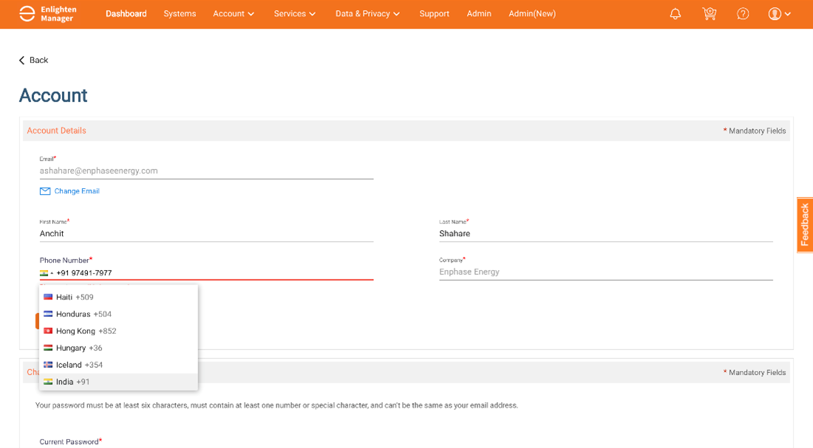Toggle the country code dropdown arrow
This screenshot has width=813, height=448.
coord(52,274)
